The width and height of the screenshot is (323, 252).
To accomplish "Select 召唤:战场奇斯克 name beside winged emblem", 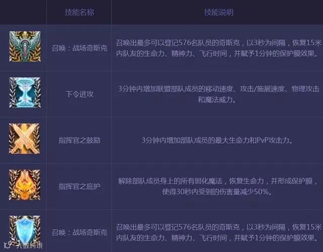I will pos(80,48).
